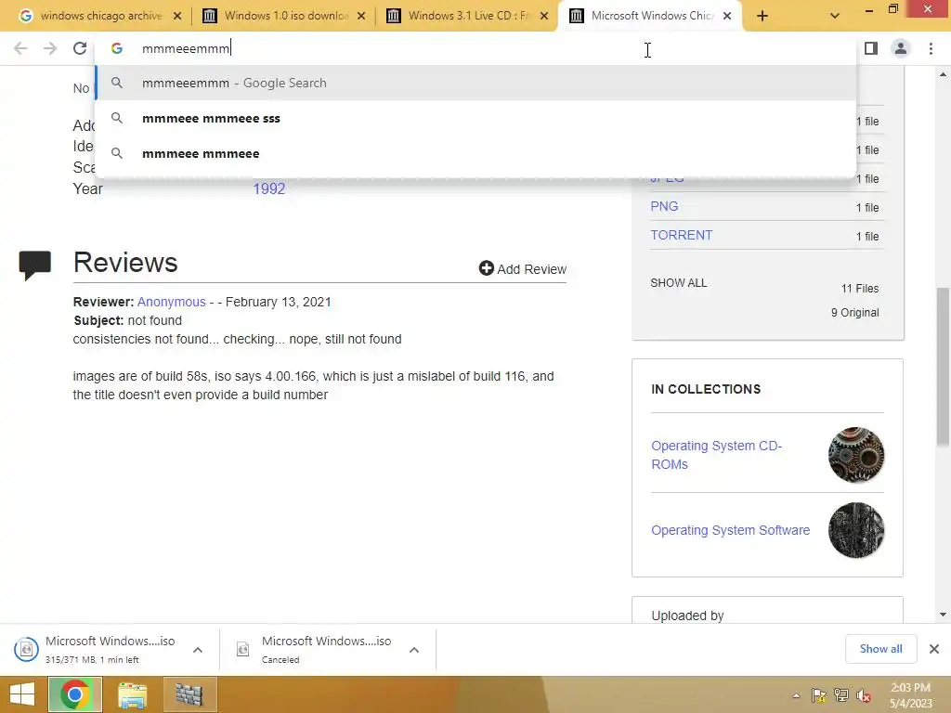Choose 'mmmeee mmmeee sss' suggestion
The height and width of the screenshot is (713, 951).
point(475,118)
